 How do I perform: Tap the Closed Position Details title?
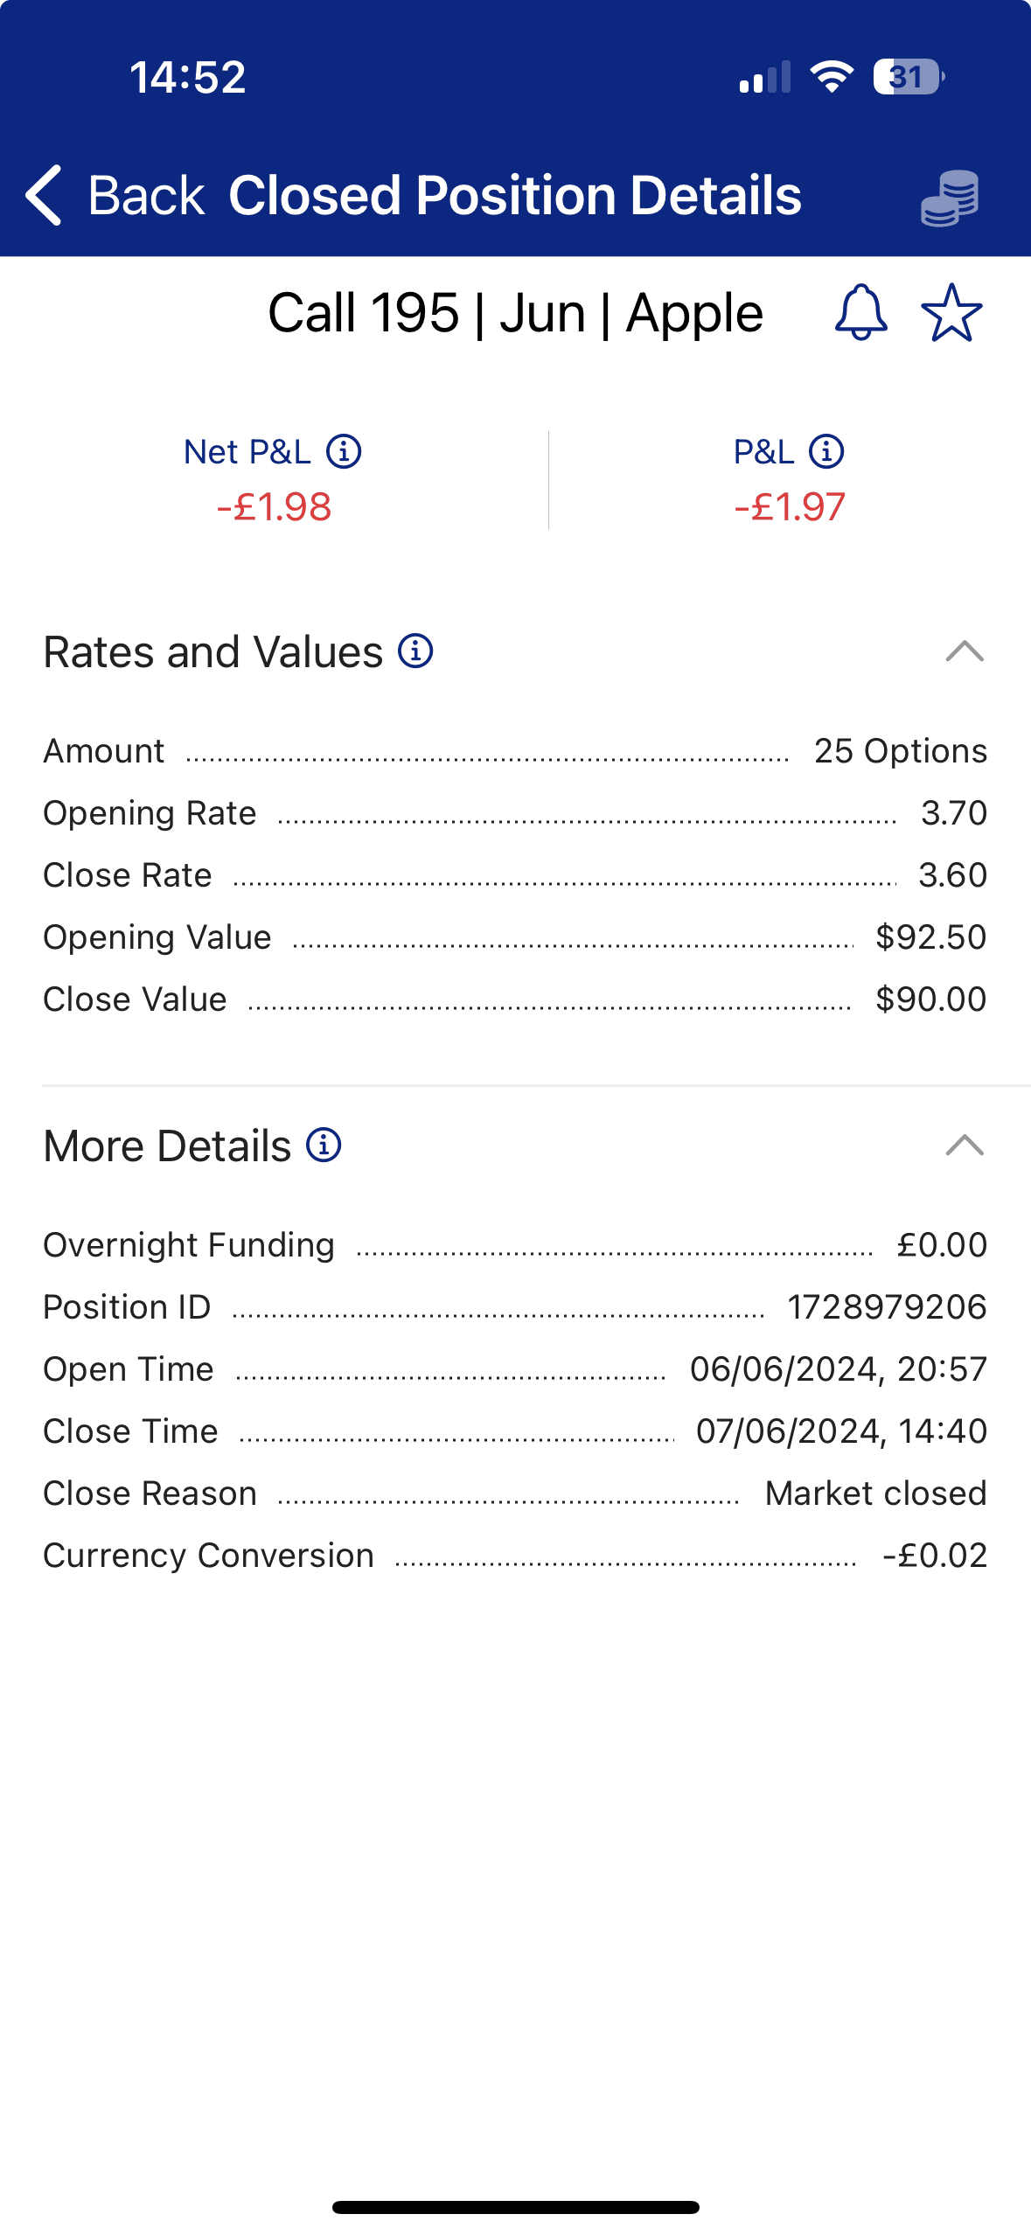point(514,195)
